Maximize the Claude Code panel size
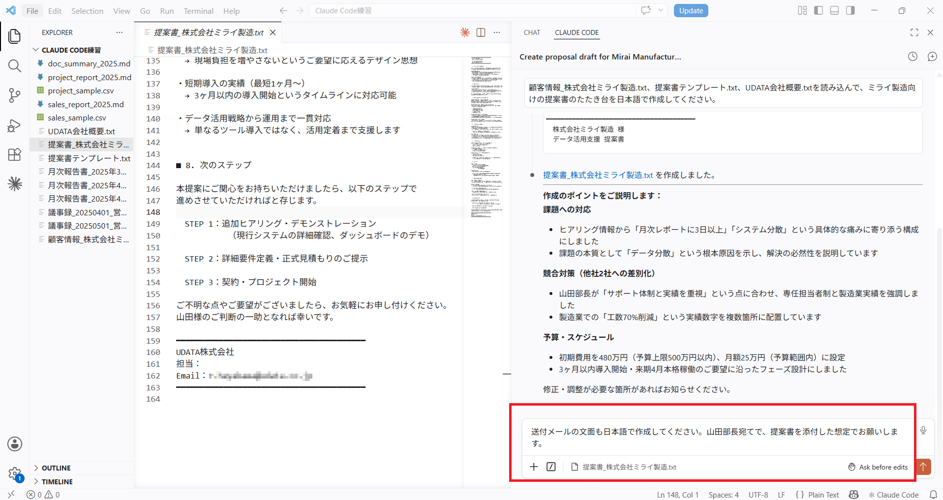This screenshot has width=943, height=500. pyautogui.click(x=914, y=32)
